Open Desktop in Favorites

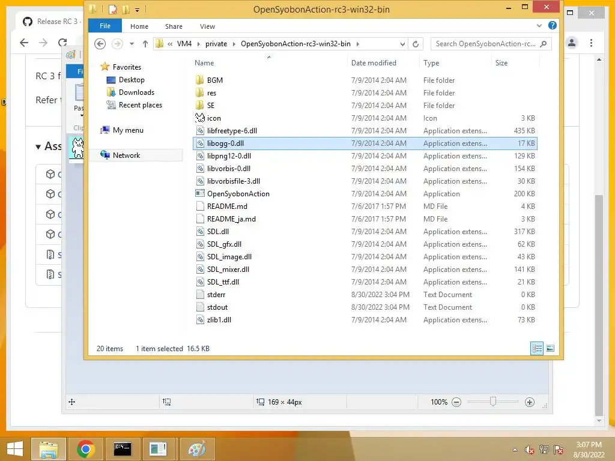tap(132, 80)
